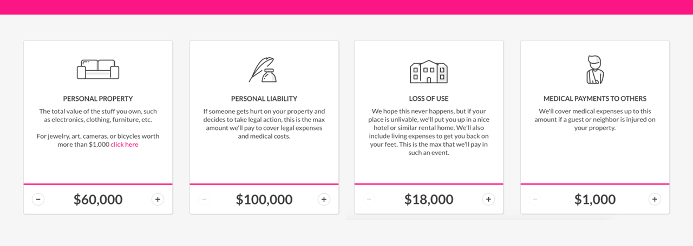Click the LOSS OF USE heading
The height and width of the screenshot is (246, 693).
coord(429,99)
